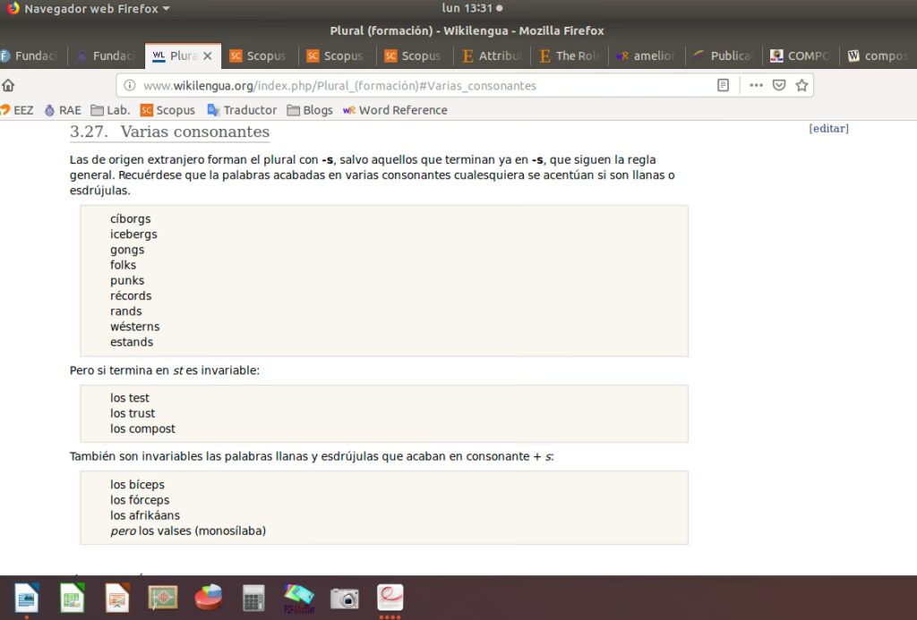The image size is (917, 620).
Task: Close the Plural Wikilengua tab
Action: 208,55
